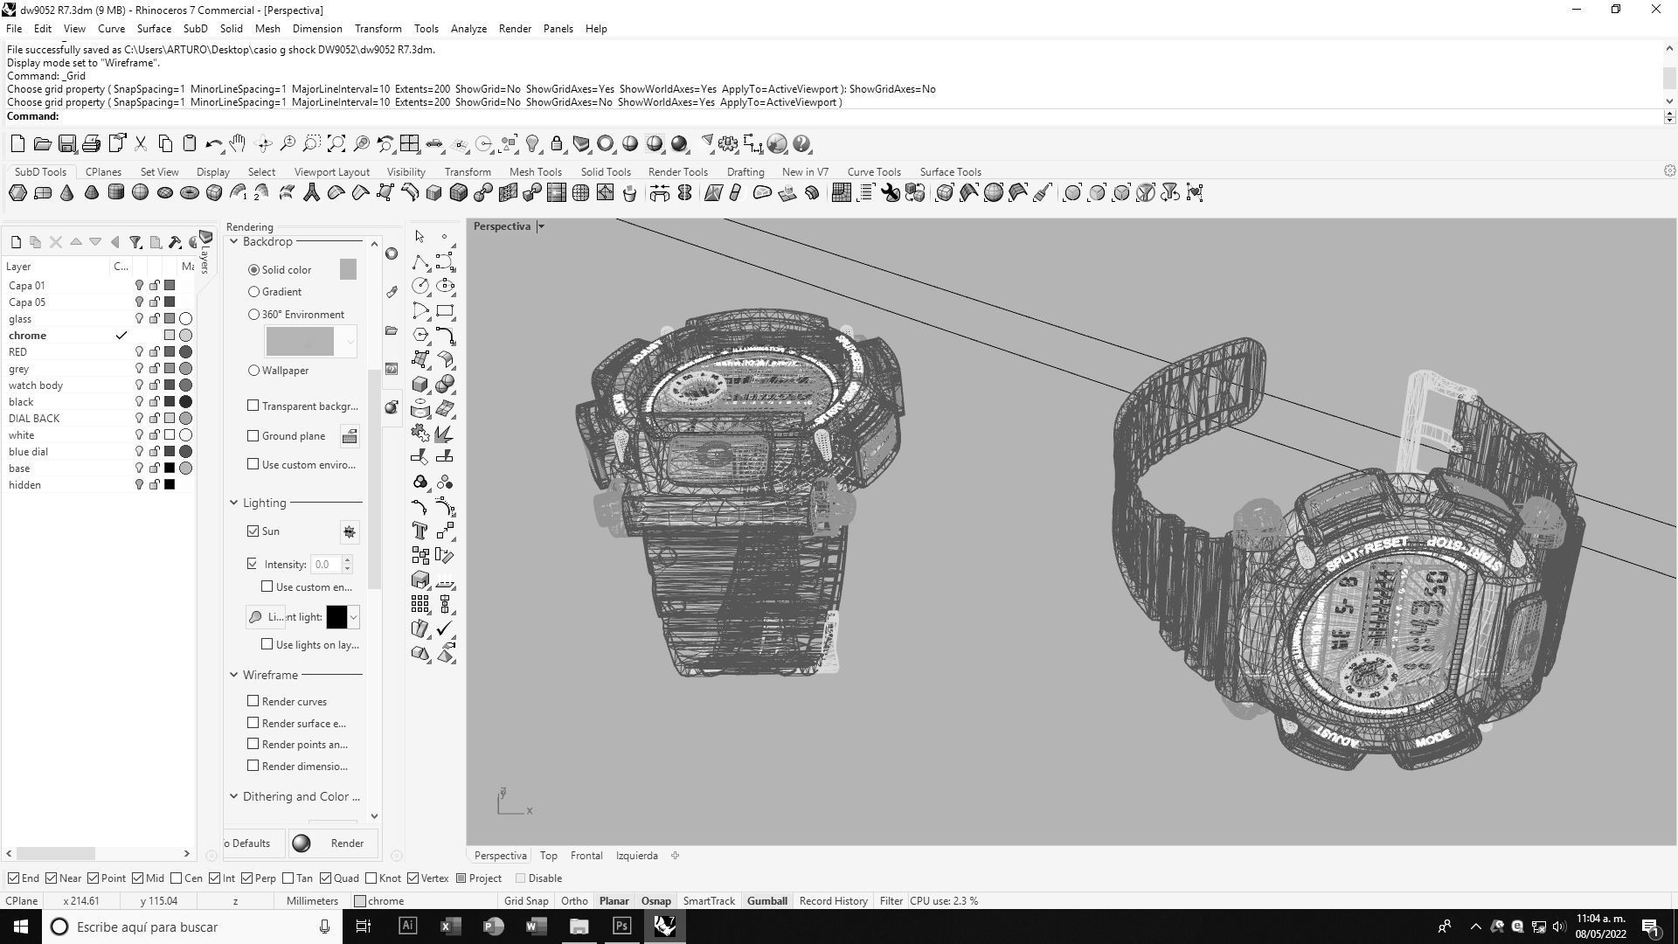Click the Undo arrow icon

tap(213, 144)
